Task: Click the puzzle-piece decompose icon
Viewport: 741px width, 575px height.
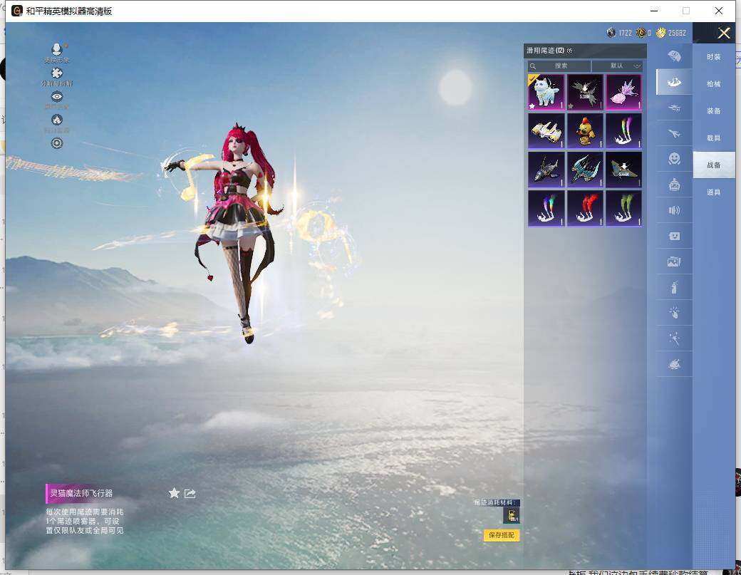Action: coord(57,73)
